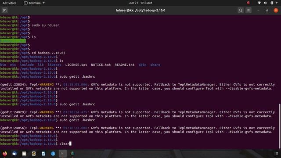The width and height of the screenshot is (281, 158).
Task: Close the terminal window
Action: tap(276, 11)
